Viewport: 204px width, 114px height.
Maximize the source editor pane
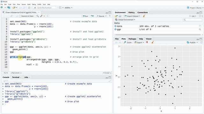pyautogui.click(x=110, y=13)
